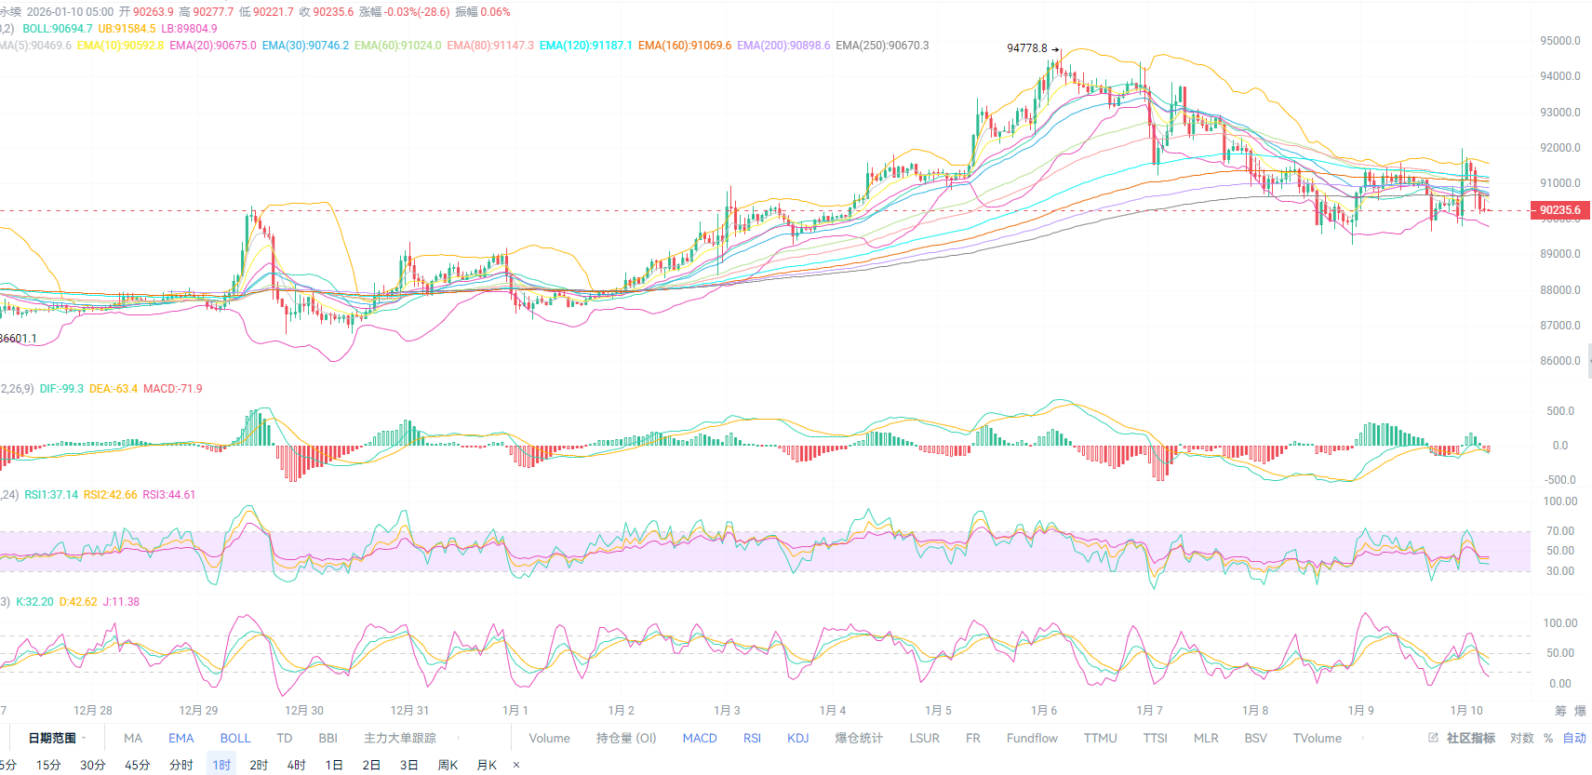Add the Fundflow indicator
The width and height of the screenshot is (1592, 775).
pyautogui.click(x=1031, y=738)
